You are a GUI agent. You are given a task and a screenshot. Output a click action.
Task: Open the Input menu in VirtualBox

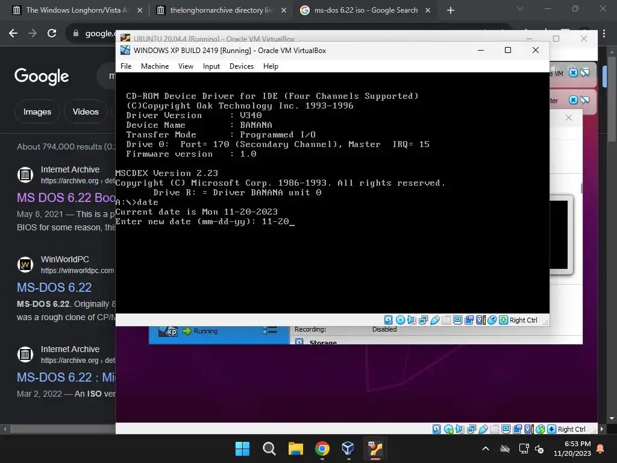pos(211,66)
